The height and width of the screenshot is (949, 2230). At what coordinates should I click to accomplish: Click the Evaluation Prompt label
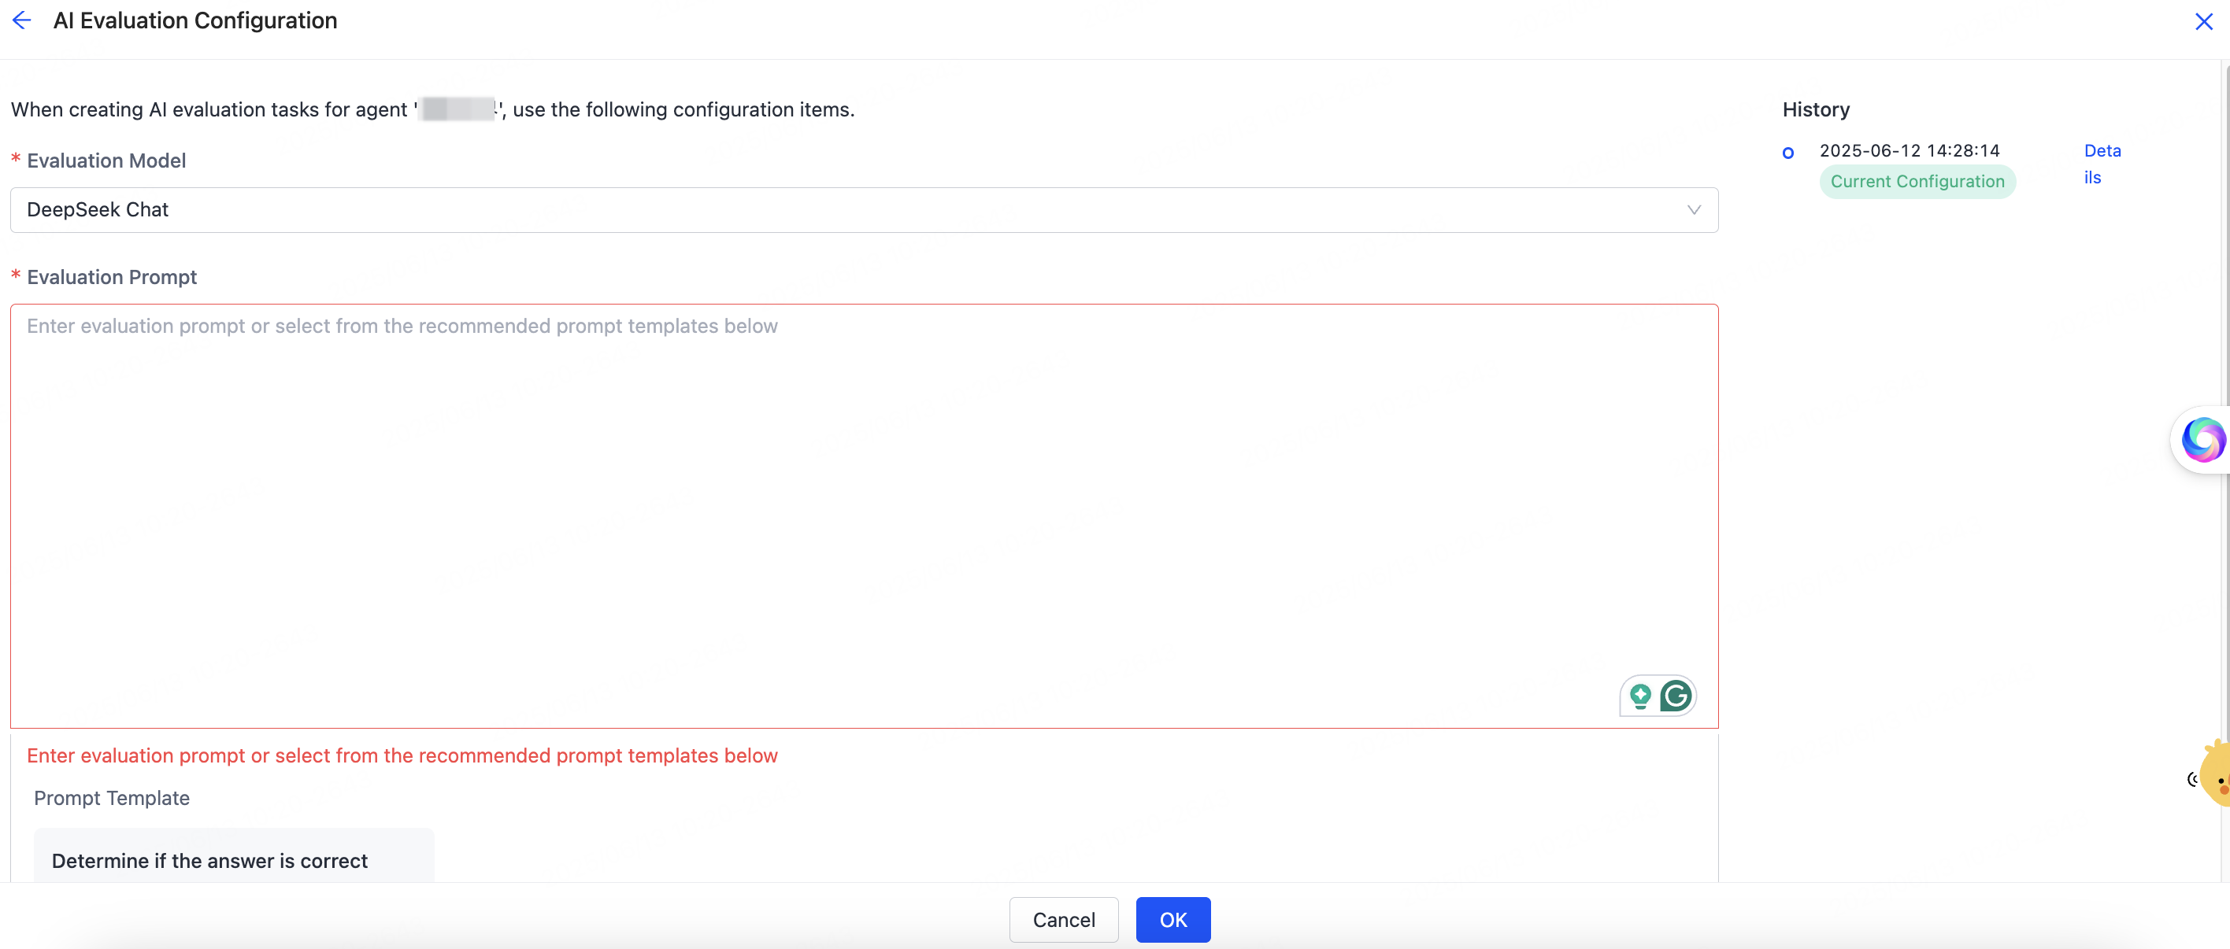pos(112,277)
